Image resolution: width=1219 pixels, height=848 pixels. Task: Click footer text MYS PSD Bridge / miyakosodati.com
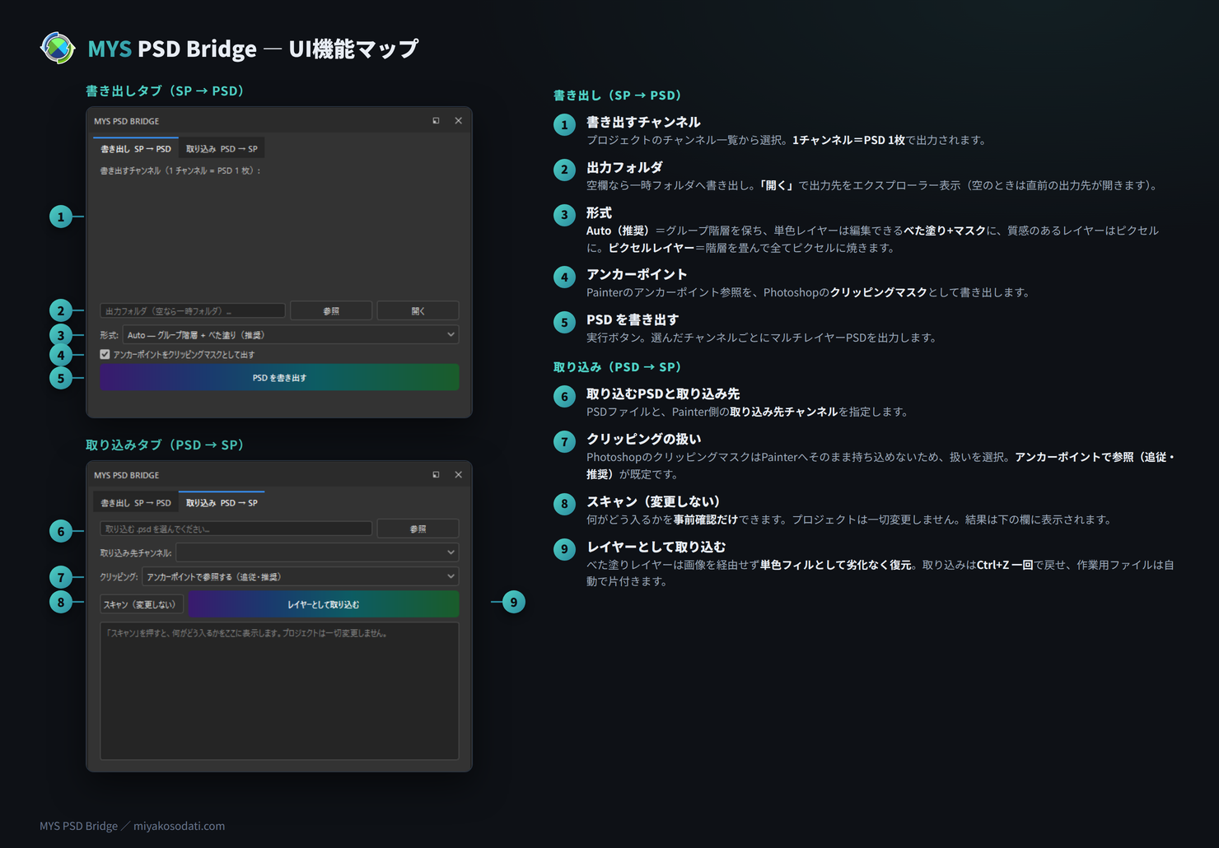click(132, 826)
